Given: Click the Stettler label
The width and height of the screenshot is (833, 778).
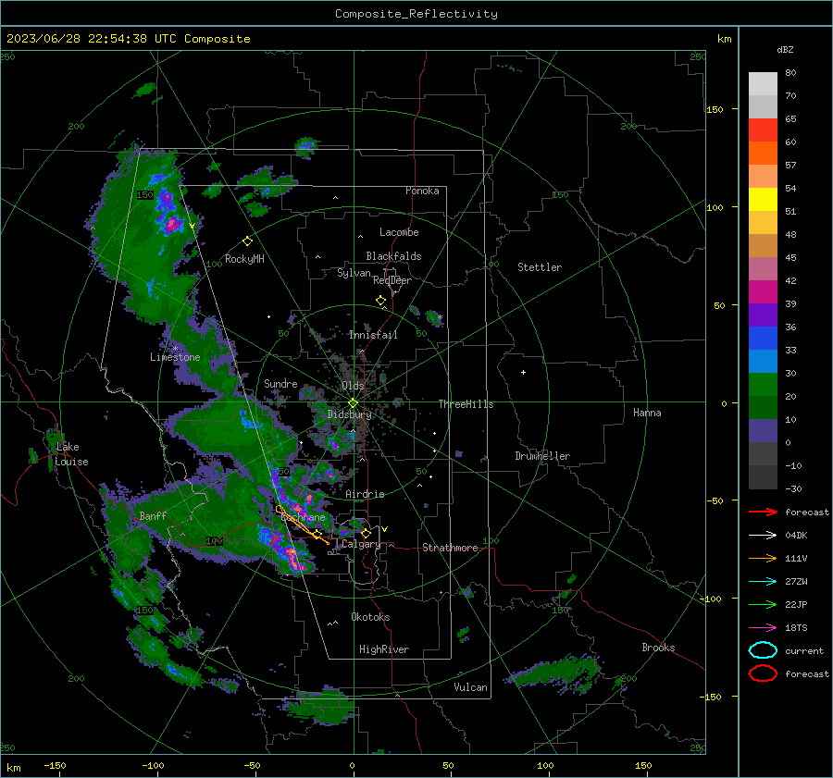Looking at the screenshot, I should 540,267.
